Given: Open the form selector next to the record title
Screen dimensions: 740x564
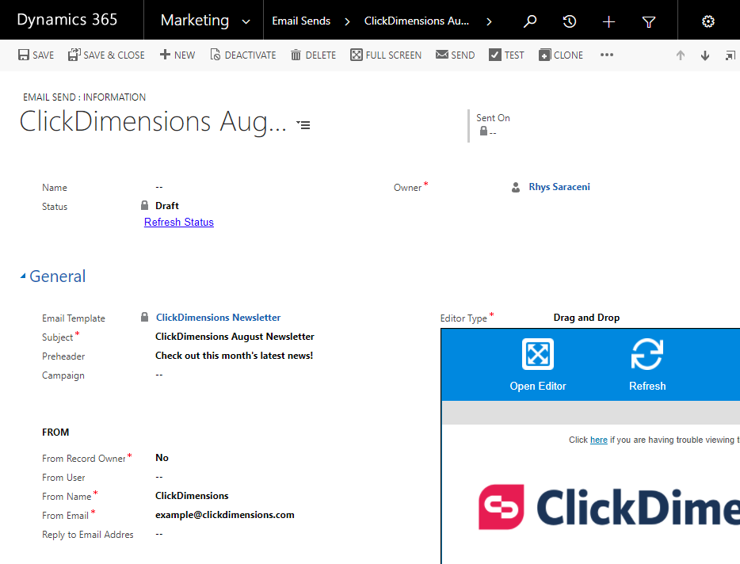Looking at the screenshot, I should pos(303,125).
